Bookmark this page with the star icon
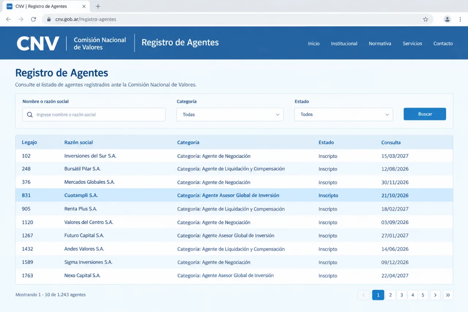 pos(426,19)
